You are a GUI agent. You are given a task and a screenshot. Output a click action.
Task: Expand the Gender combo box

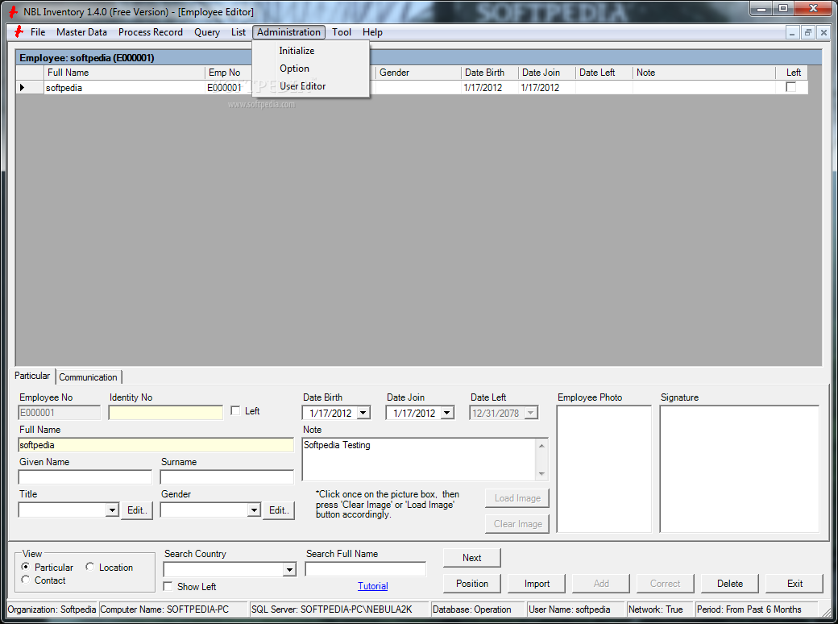click(254, 510)
